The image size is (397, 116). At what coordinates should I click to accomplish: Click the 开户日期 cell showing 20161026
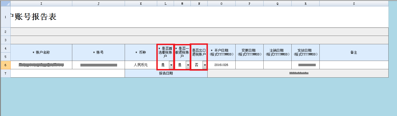coord(221,65)
